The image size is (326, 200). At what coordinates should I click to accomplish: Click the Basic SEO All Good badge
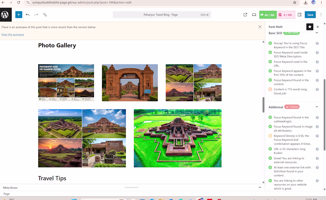click(x=292, y=33)
